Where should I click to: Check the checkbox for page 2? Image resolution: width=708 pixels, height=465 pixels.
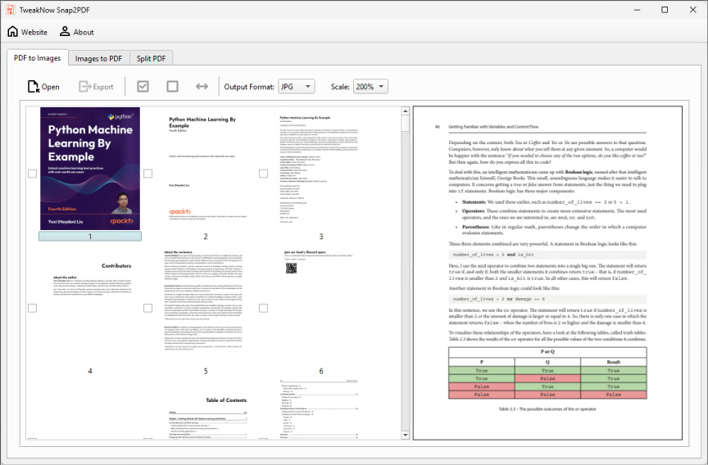click(147, 174)
